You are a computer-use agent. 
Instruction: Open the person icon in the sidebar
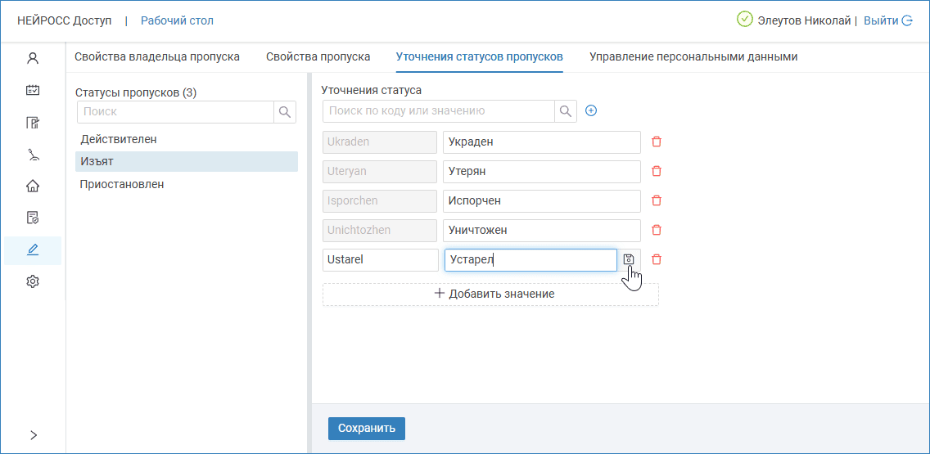33,58
